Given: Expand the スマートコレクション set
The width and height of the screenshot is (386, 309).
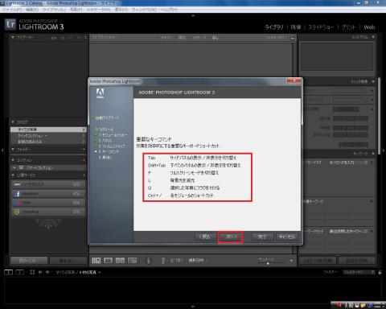Looking at the screenshot, I should [x=14, y=167].
